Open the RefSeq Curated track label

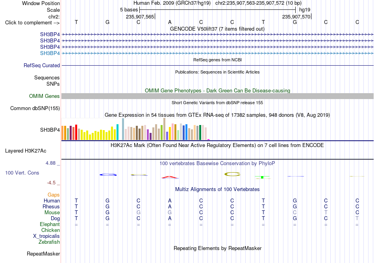42,65
